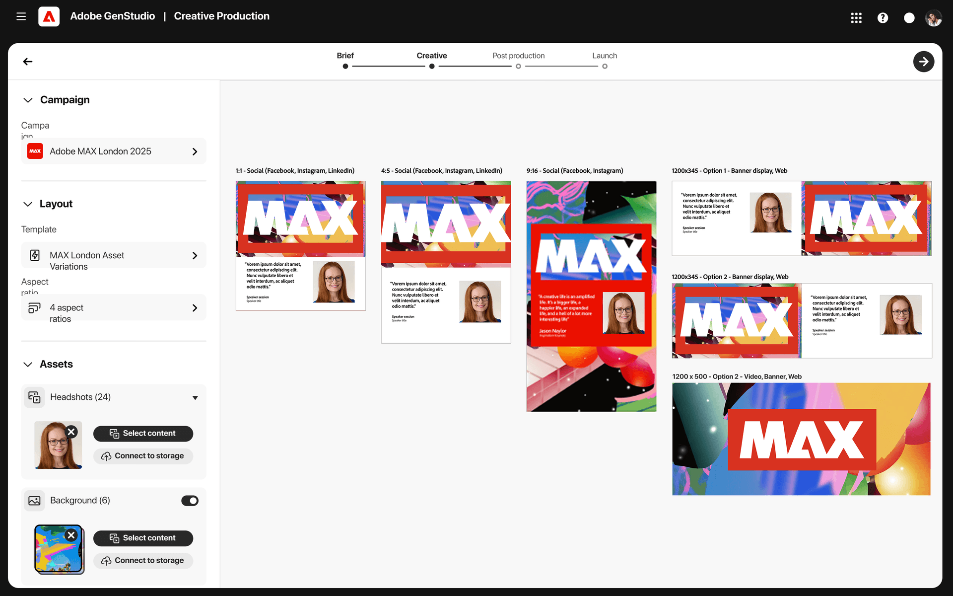The image size is (953, 596).
Task: Open the help question mark icon
Action: (883, 18)
